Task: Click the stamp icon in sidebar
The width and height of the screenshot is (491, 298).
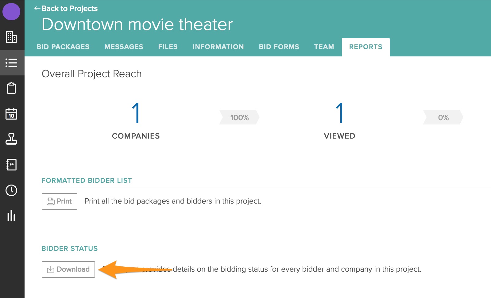Action: point(11,139)
